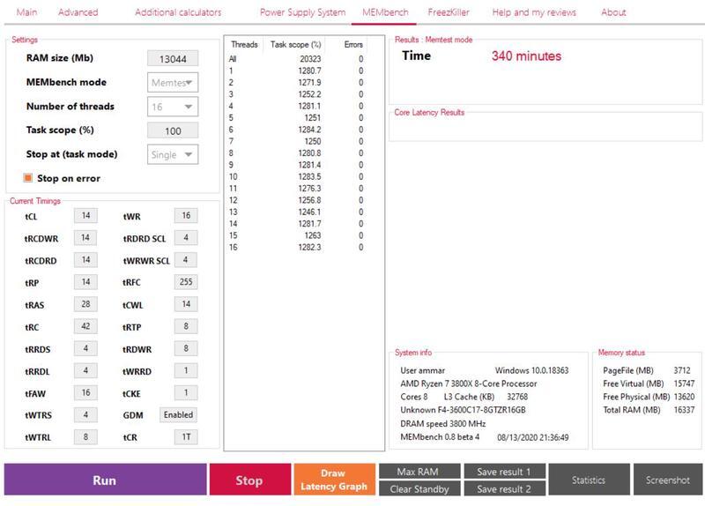Open the Advanced tab
Viewport: 705px width, 506px height.
click(78, 12)
